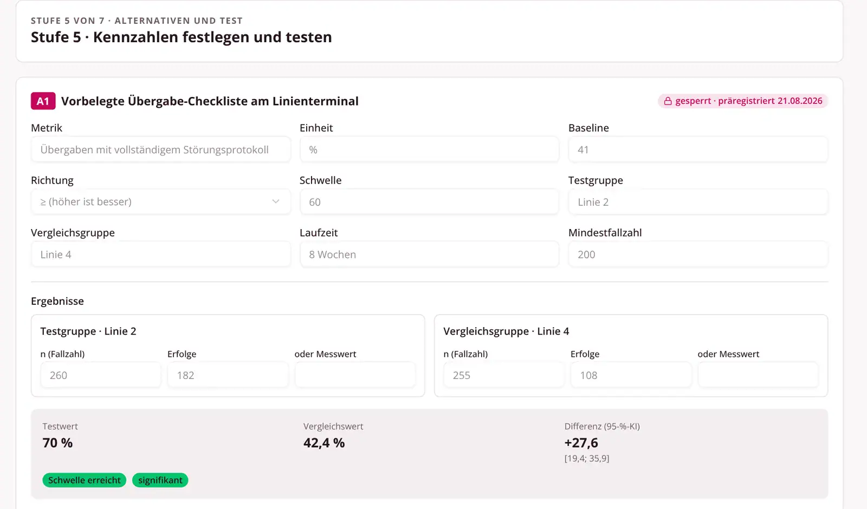867x509 pixels.
Task: Click the Testgruppe field Linie 2
Action: click(698, 202)
